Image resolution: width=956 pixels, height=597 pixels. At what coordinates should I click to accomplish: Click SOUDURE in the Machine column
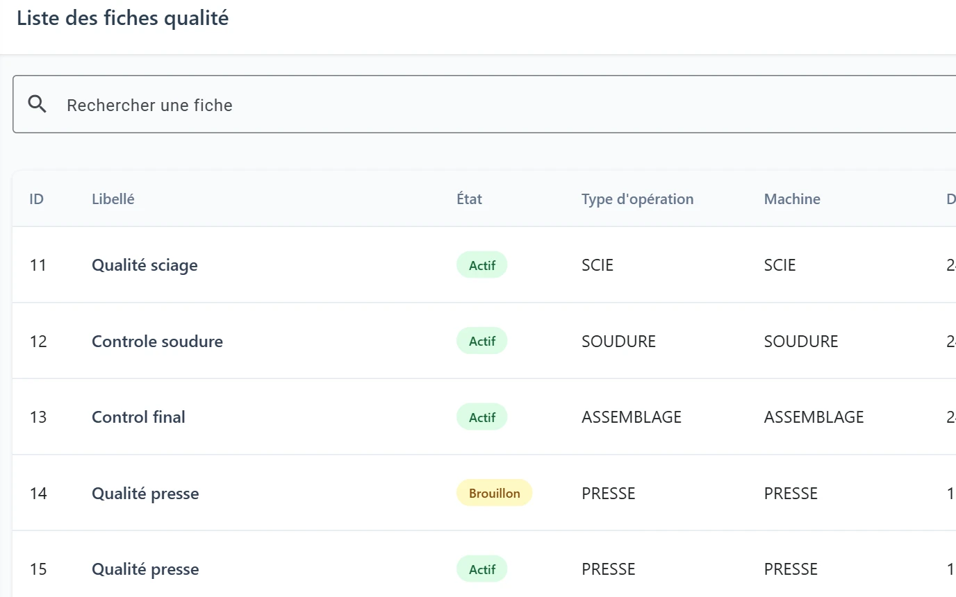[801, 342]
